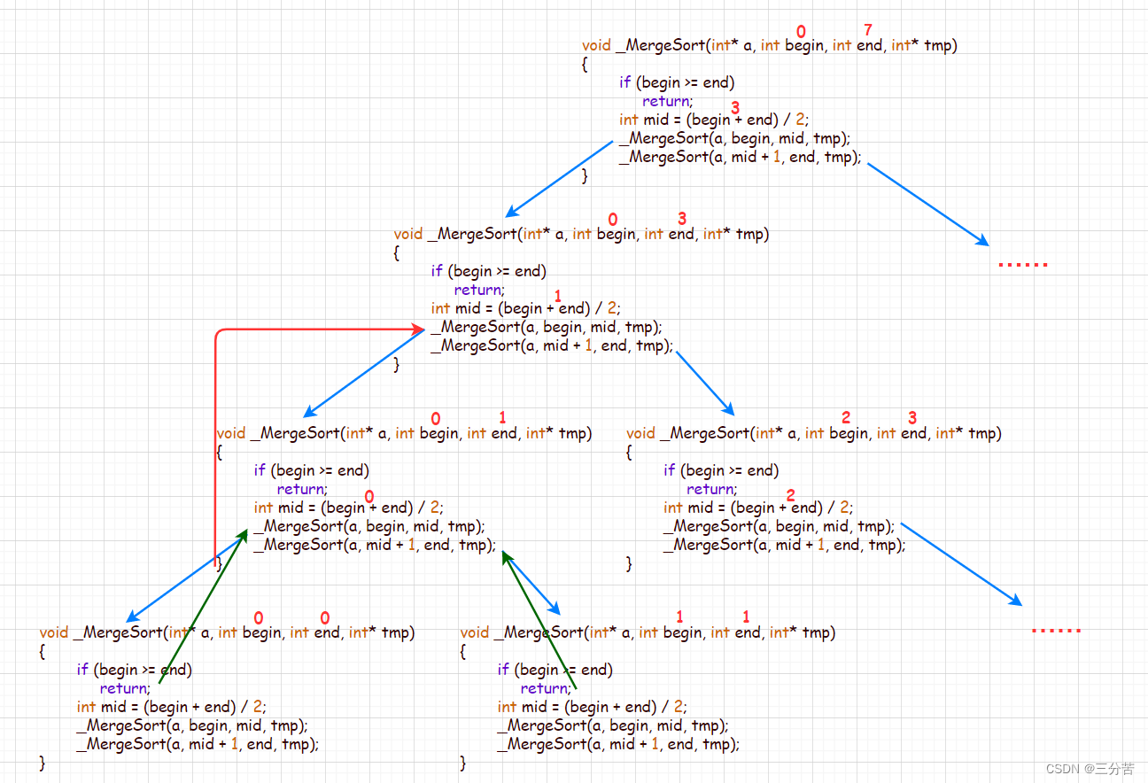
Task: Click the red ellipsis the 2–3 block's arrow points to
Action: [1058, 631]
